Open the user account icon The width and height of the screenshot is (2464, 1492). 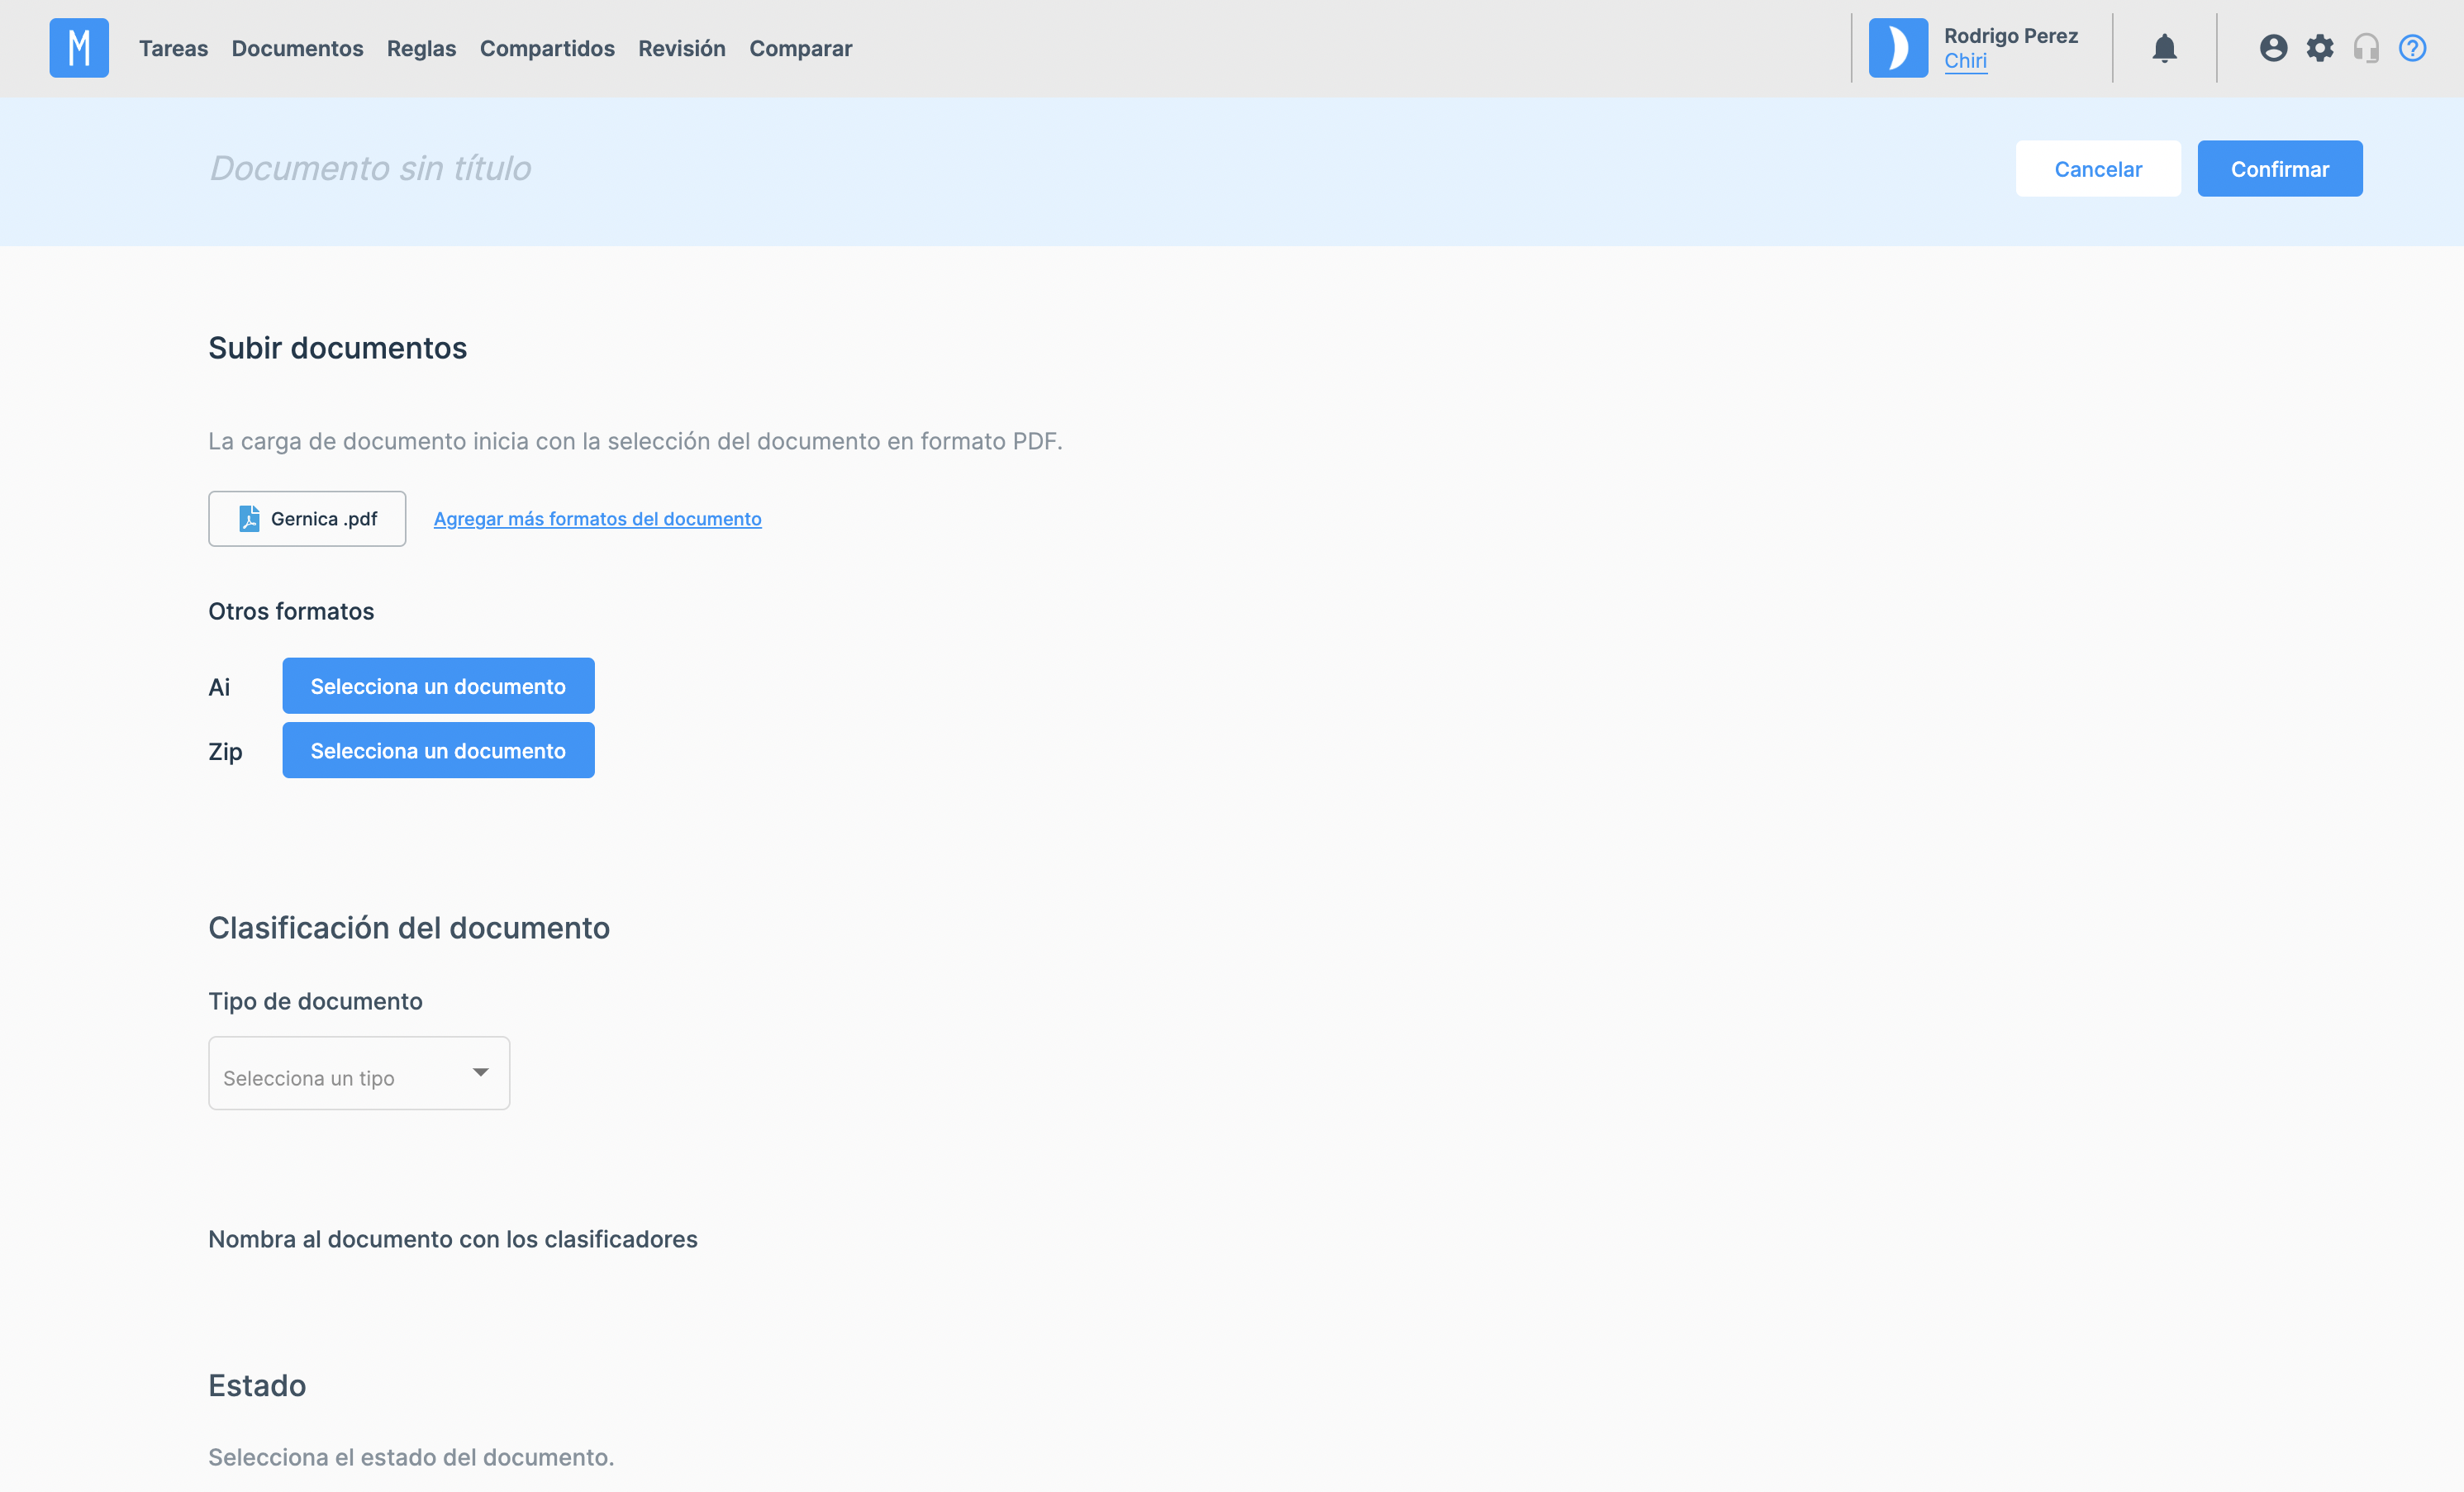point(2273,48)
